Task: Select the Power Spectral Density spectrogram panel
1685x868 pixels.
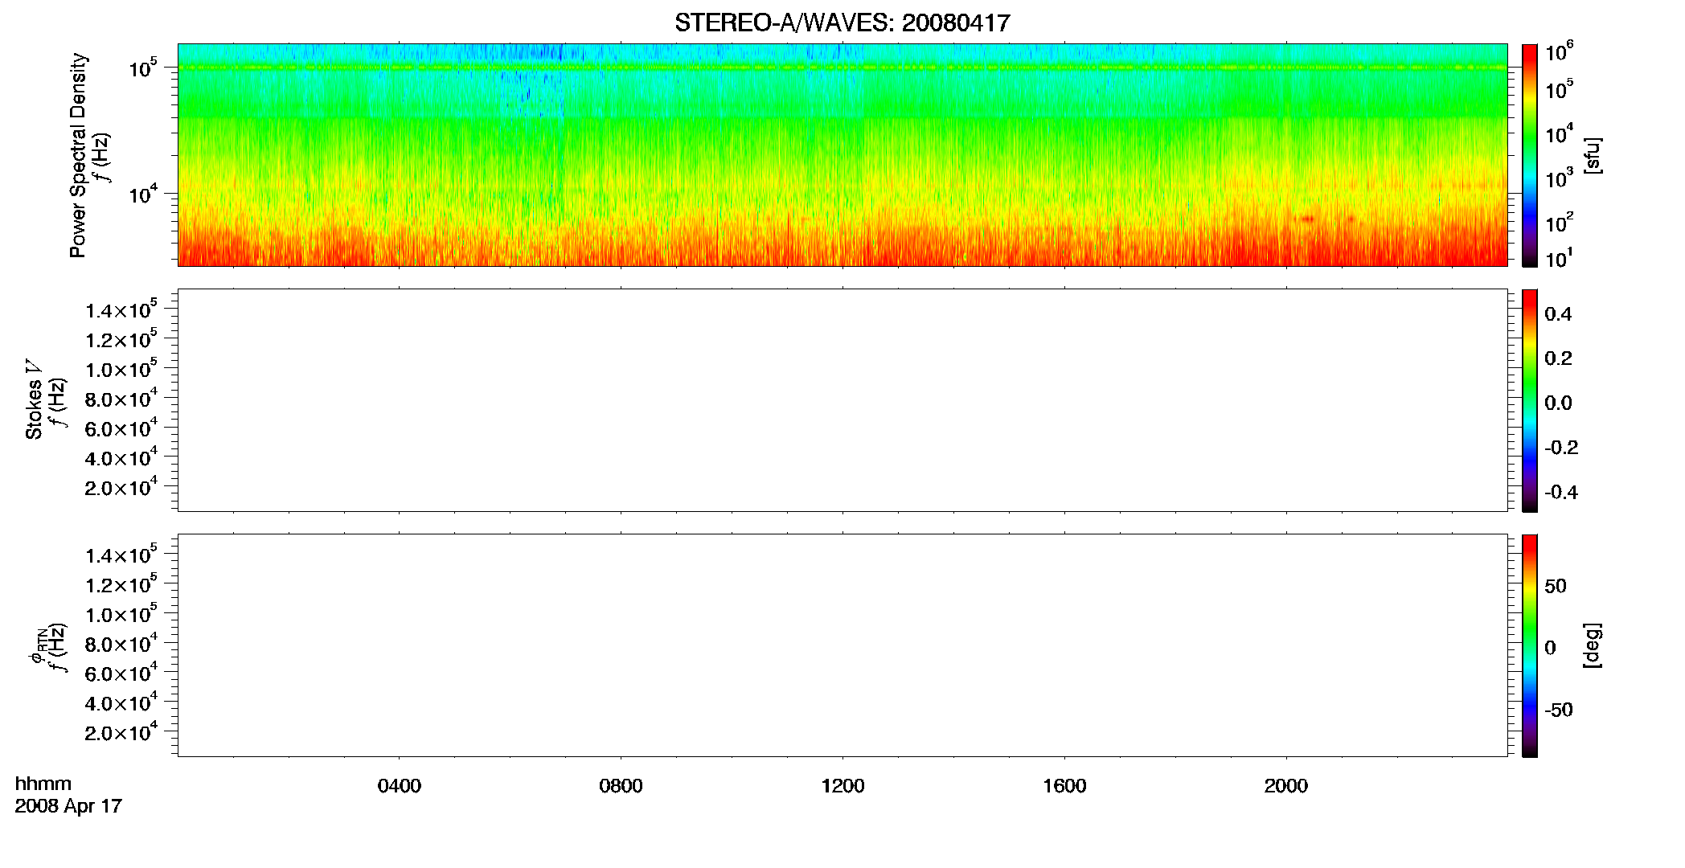Action: click(x=843, y=154)
